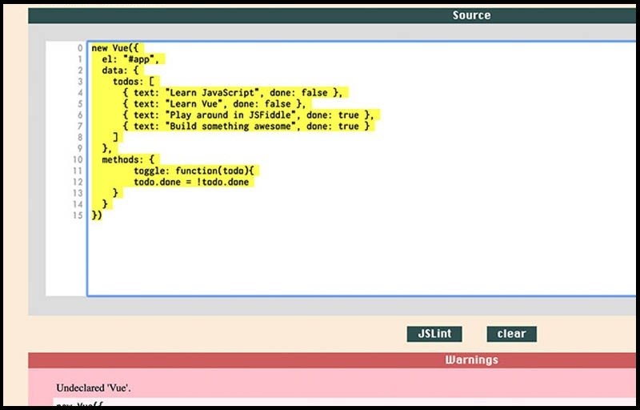The image size is (640, 410).
Task: Click line number 15 in the gutter
Action: coord(78,215)
